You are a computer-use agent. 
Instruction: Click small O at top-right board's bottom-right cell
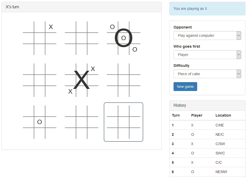(135, 49)
